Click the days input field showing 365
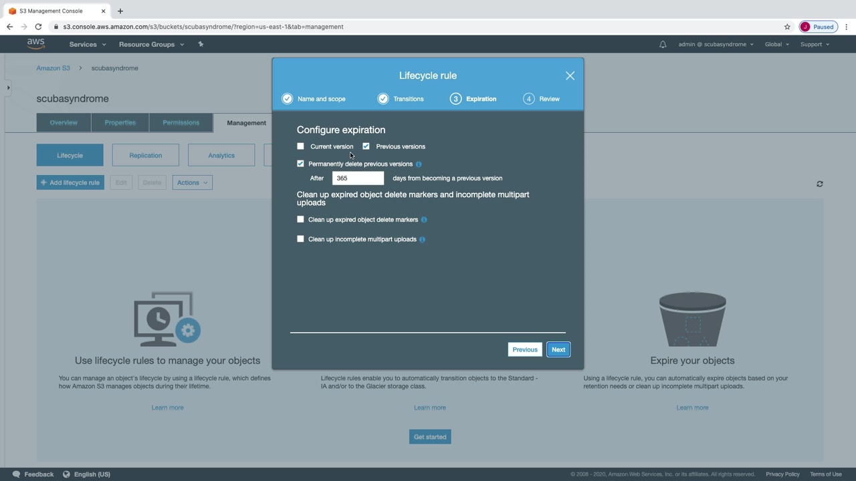This screenshot has height=481, width=856. [358, 178]
